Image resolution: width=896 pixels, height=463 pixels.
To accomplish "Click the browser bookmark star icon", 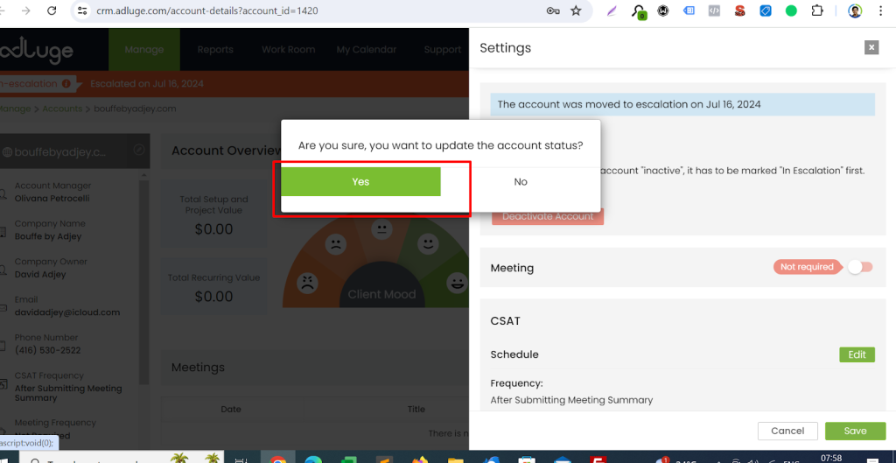I will click(x=576, y=11).
